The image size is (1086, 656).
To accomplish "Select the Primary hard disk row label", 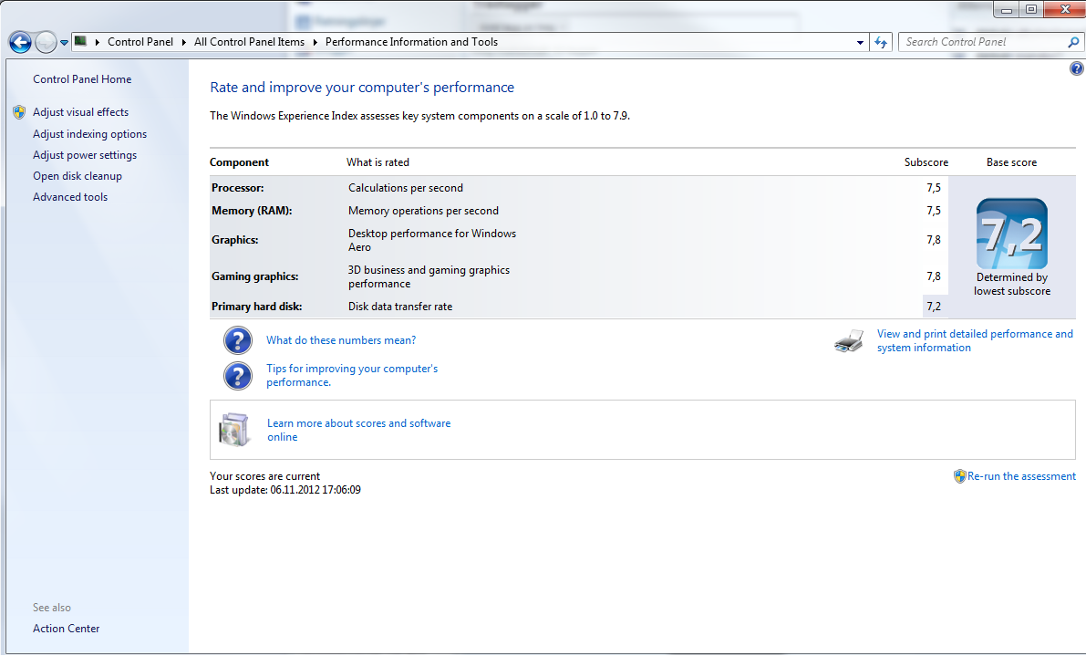I will click(x=256, y=307).
